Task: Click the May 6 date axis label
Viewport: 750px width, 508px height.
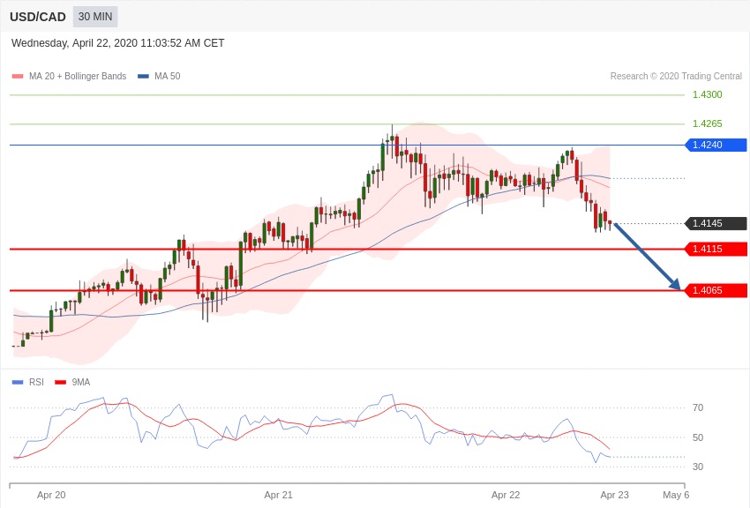Action: click(x=676, y=495)
